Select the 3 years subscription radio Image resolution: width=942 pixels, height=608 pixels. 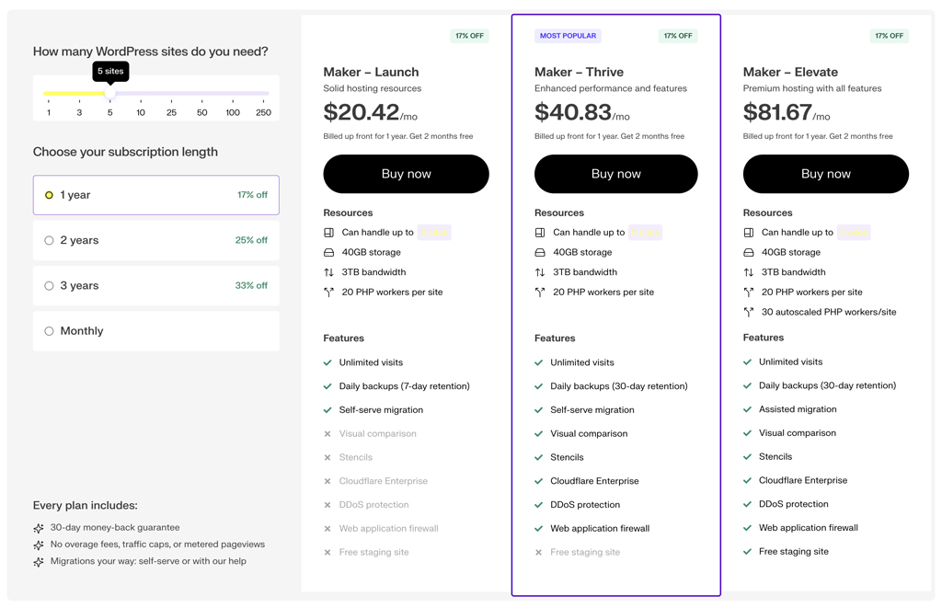click(49, 285)
